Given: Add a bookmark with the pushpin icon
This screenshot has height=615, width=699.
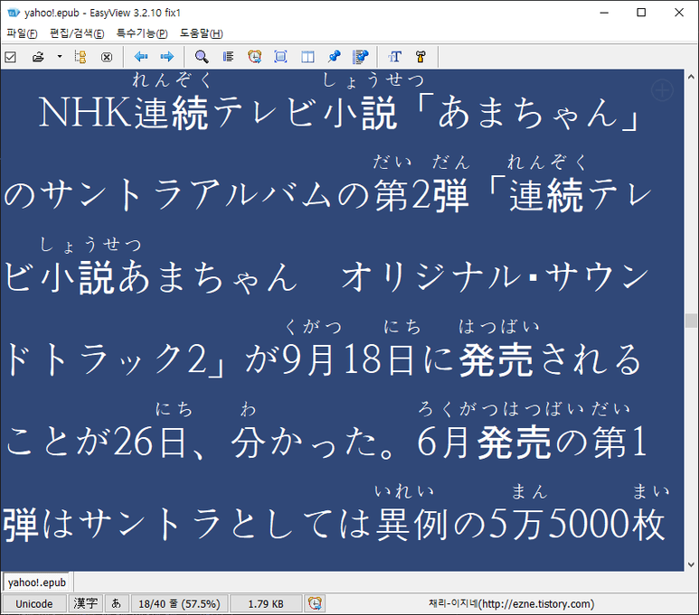Looking at the screenshot, I should point(334,57).
